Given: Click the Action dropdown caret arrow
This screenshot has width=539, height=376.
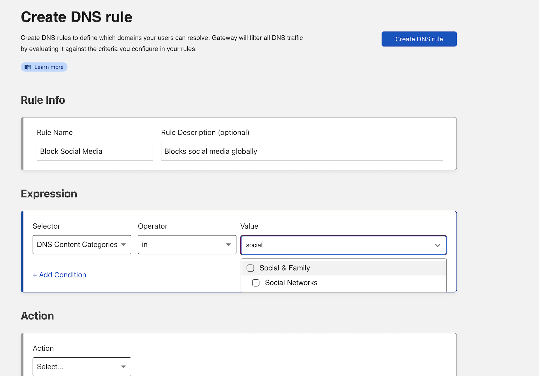Looking at the screenshot, I should tap(124, 366).
